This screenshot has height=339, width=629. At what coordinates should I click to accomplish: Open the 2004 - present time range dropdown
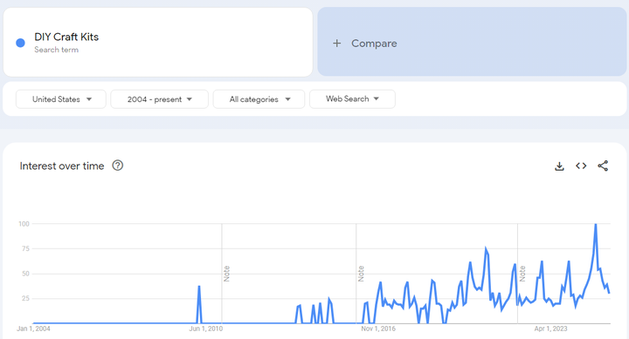click(159, 99)
